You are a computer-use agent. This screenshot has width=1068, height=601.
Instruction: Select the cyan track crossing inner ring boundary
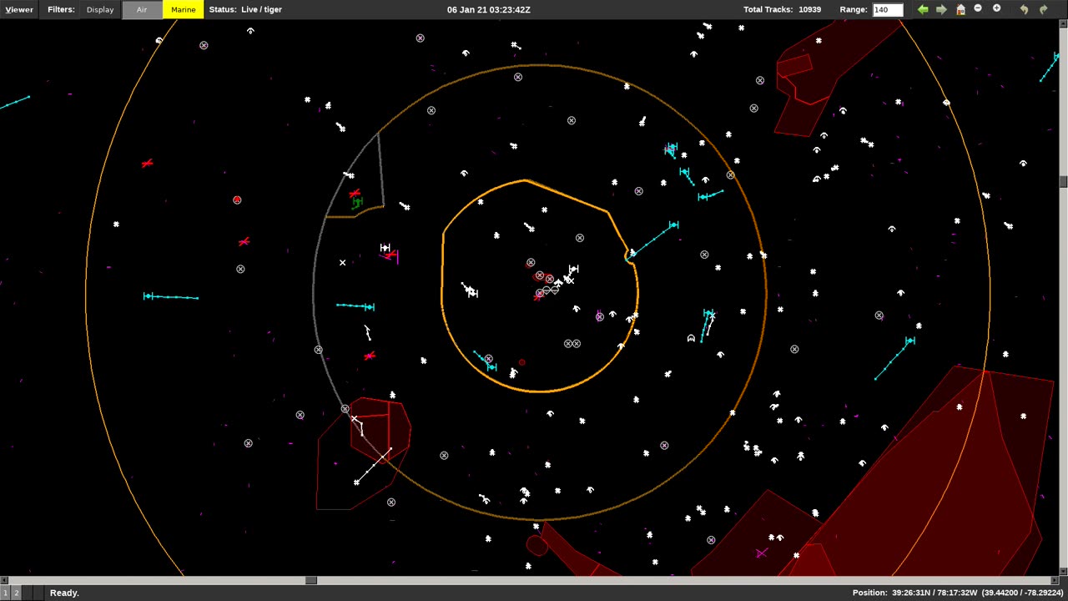651,240
